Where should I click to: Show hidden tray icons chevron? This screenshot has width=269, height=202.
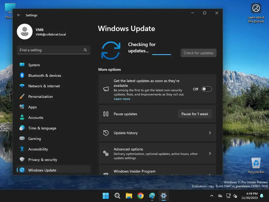coord(212,196)
